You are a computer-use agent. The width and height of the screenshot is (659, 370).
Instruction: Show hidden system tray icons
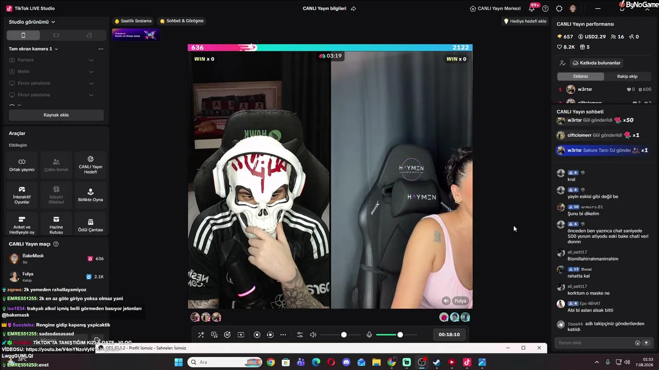click(x=597, y=362)
